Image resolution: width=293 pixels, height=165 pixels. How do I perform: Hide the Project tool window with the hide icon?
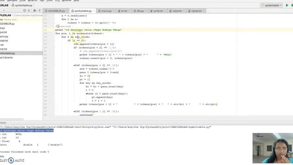tap(40, 11)
